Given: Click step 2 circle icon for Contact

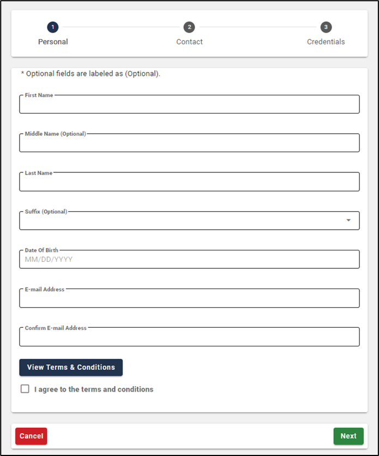Looking at the screenshot, I should pyautogui.click(x=189, y=27).
